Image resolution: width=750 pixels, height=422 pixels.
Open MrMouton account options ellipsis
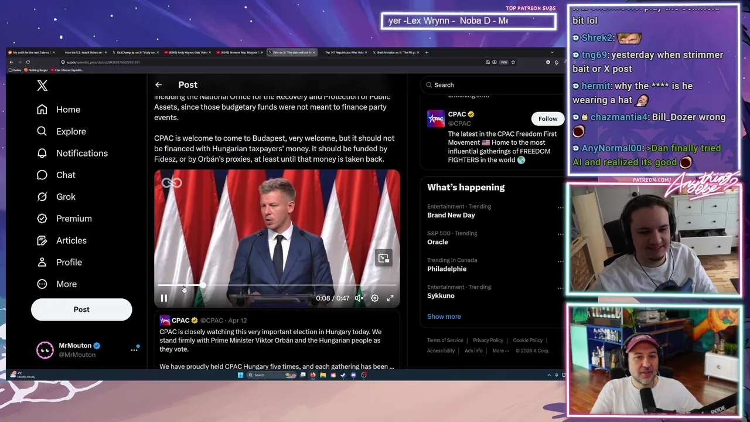pos(134,350)
